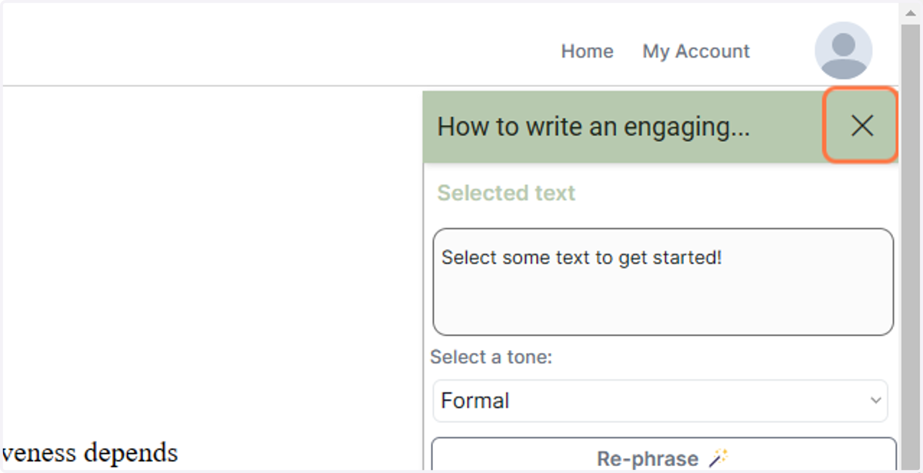Click the selected text box

pyautogui.click(x=663, y=281)
